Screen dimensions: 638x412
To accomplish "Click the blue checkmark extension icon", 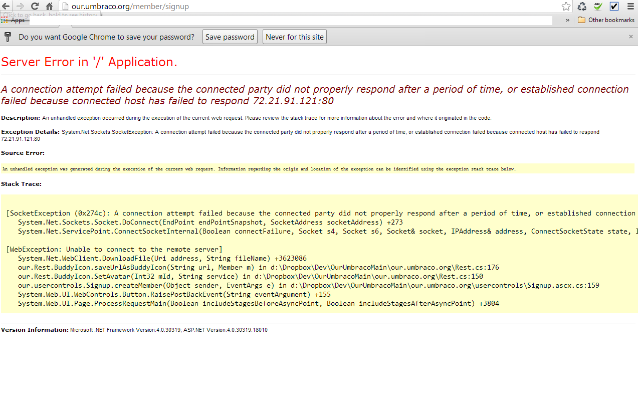I will tap(614, 7).
